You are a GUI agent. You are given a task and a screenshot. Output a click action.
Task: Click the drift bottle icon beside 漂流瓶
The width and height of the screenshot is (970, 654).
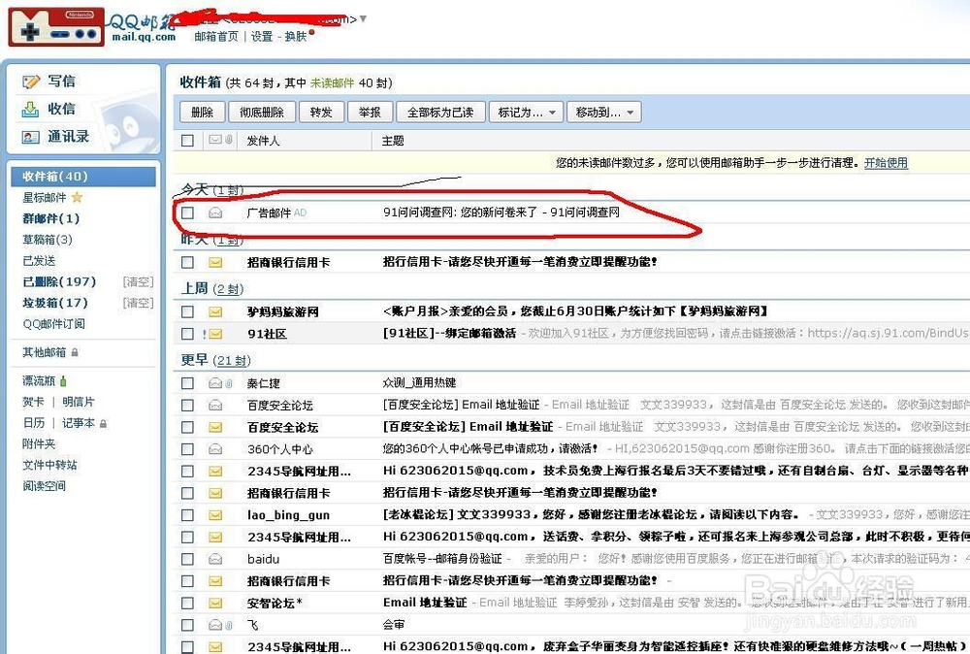63,380
